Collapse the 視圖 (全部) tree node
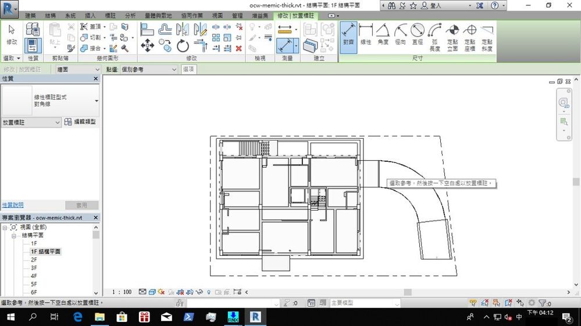581x326 pixels. pos(5,227)
